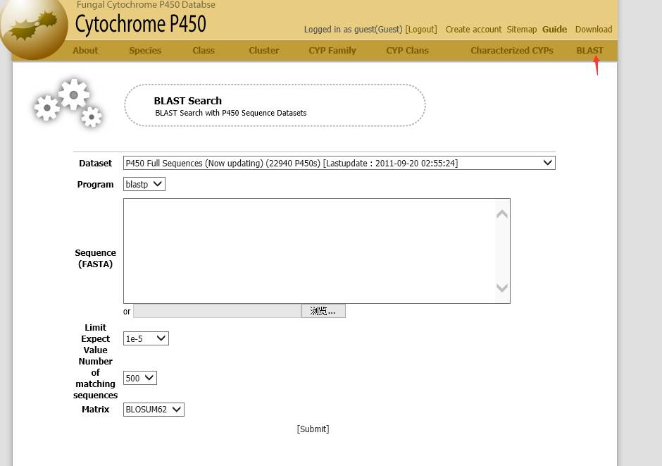Click 'BLAST Search with P450 Sequence Datasets' text
This screenshot has height=466, width=662.
(231, 114)
